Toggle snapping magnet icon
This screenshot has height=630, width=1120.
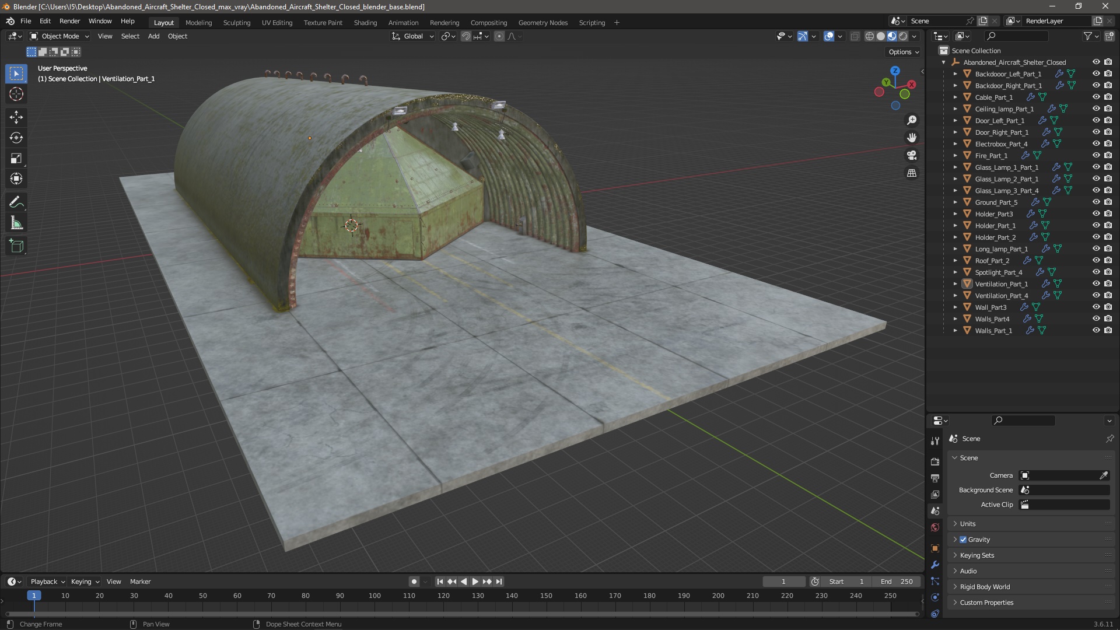coord(466,36)
